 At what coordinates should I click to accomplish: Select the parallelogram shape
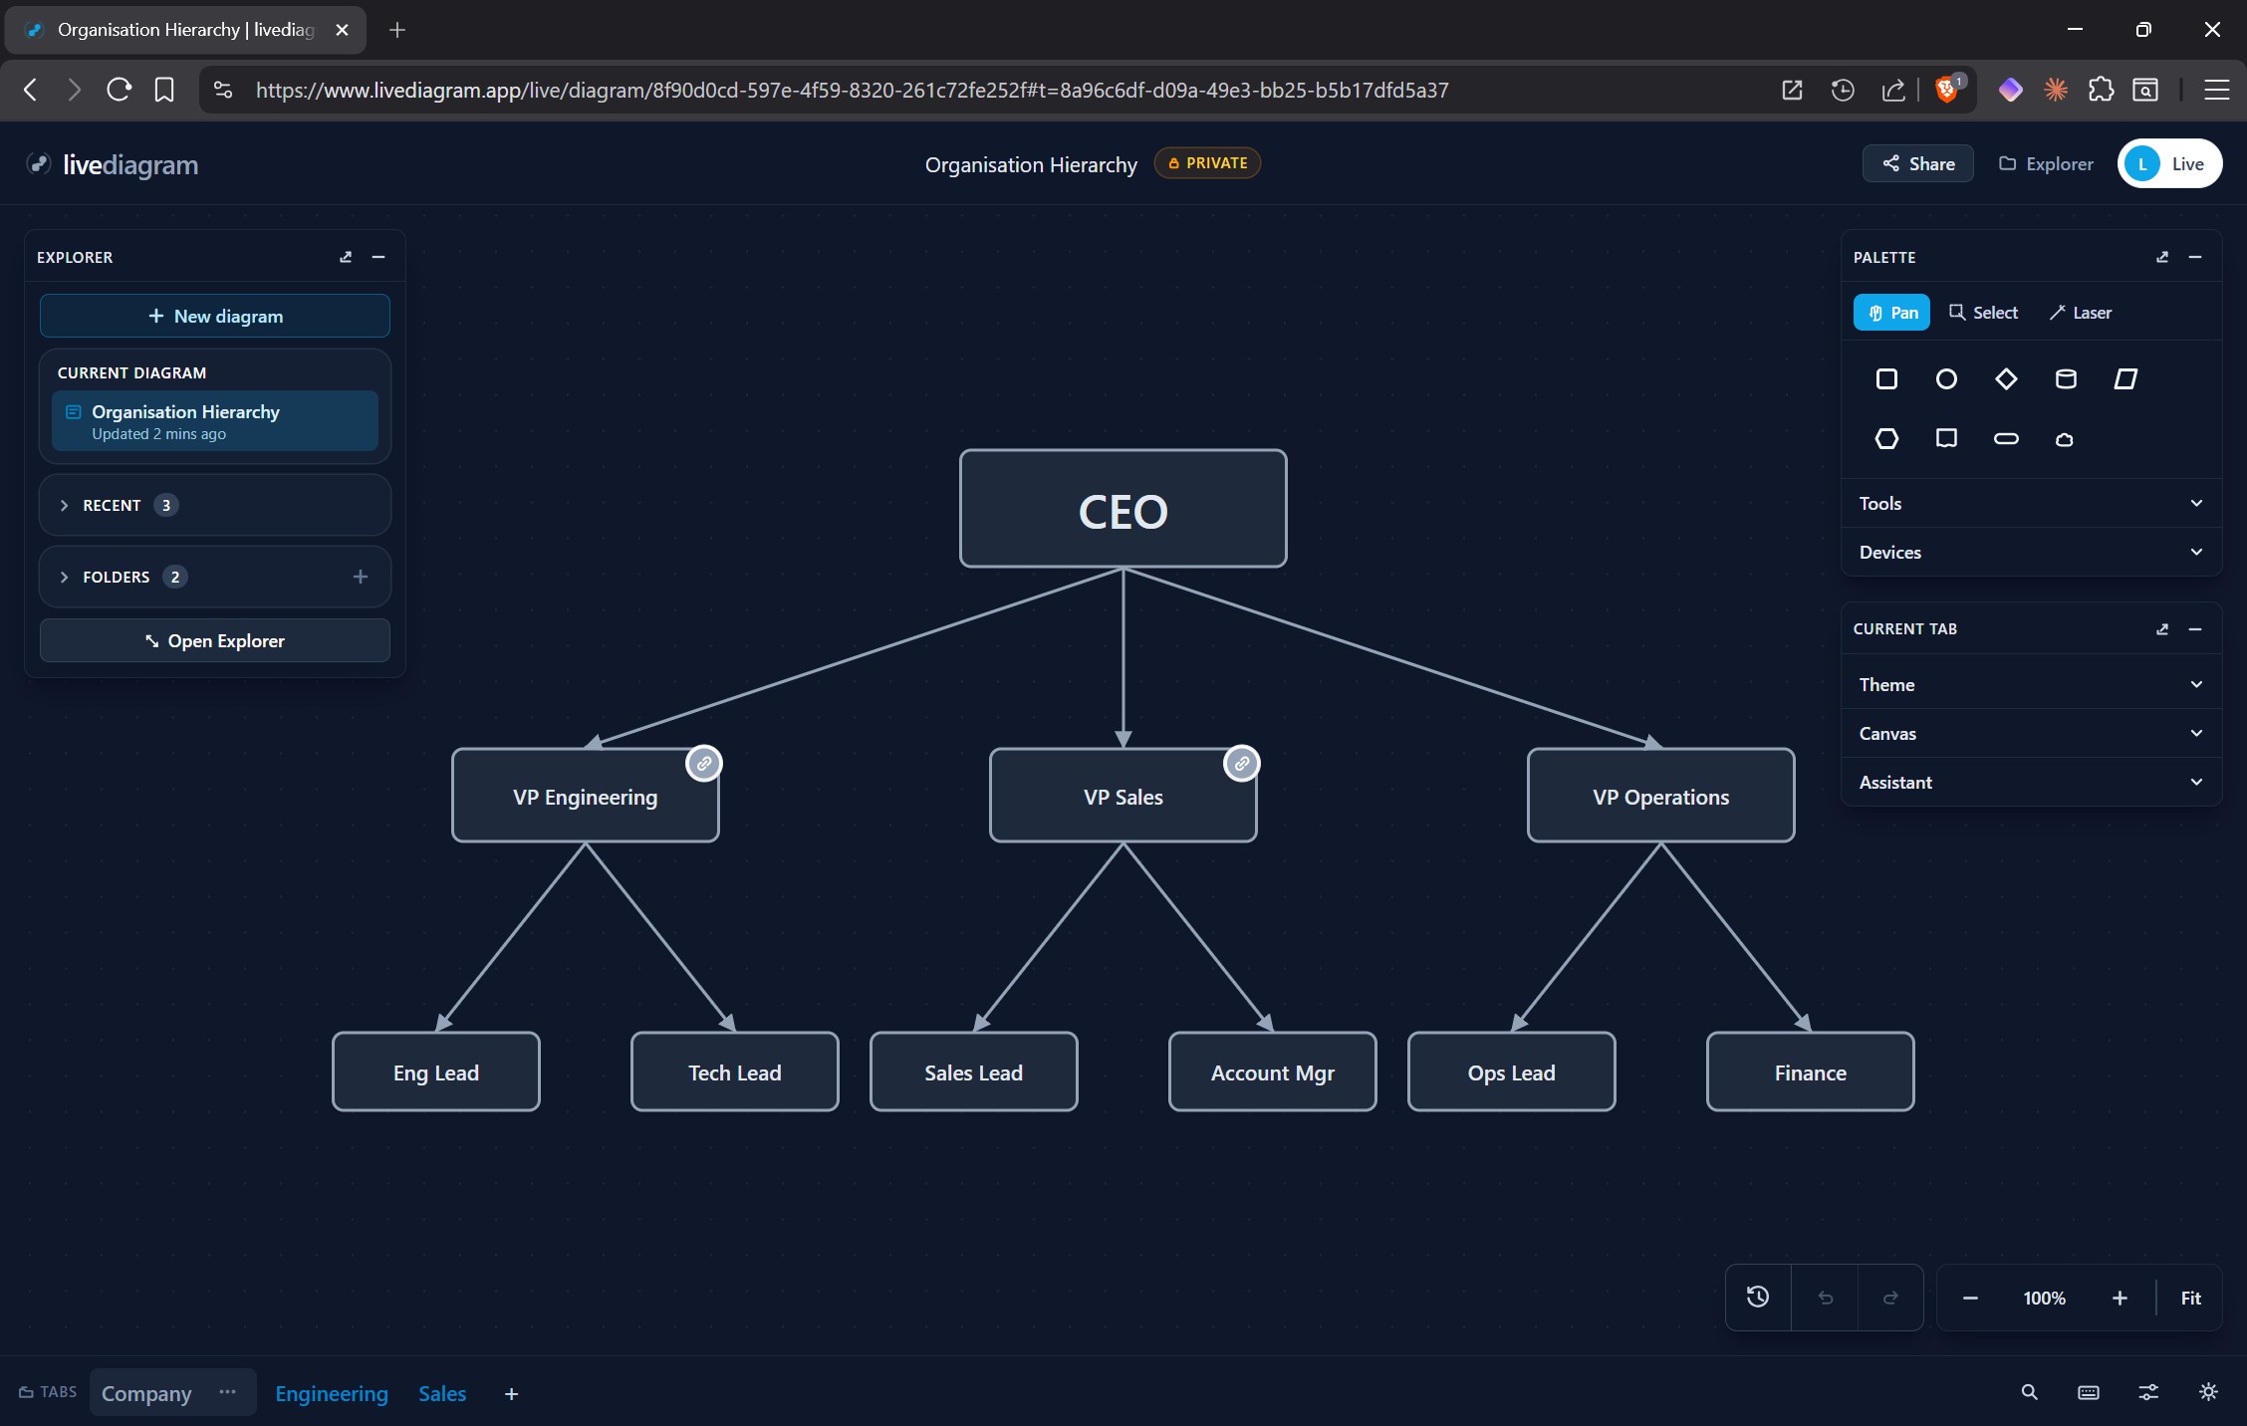pos(2125,378)
